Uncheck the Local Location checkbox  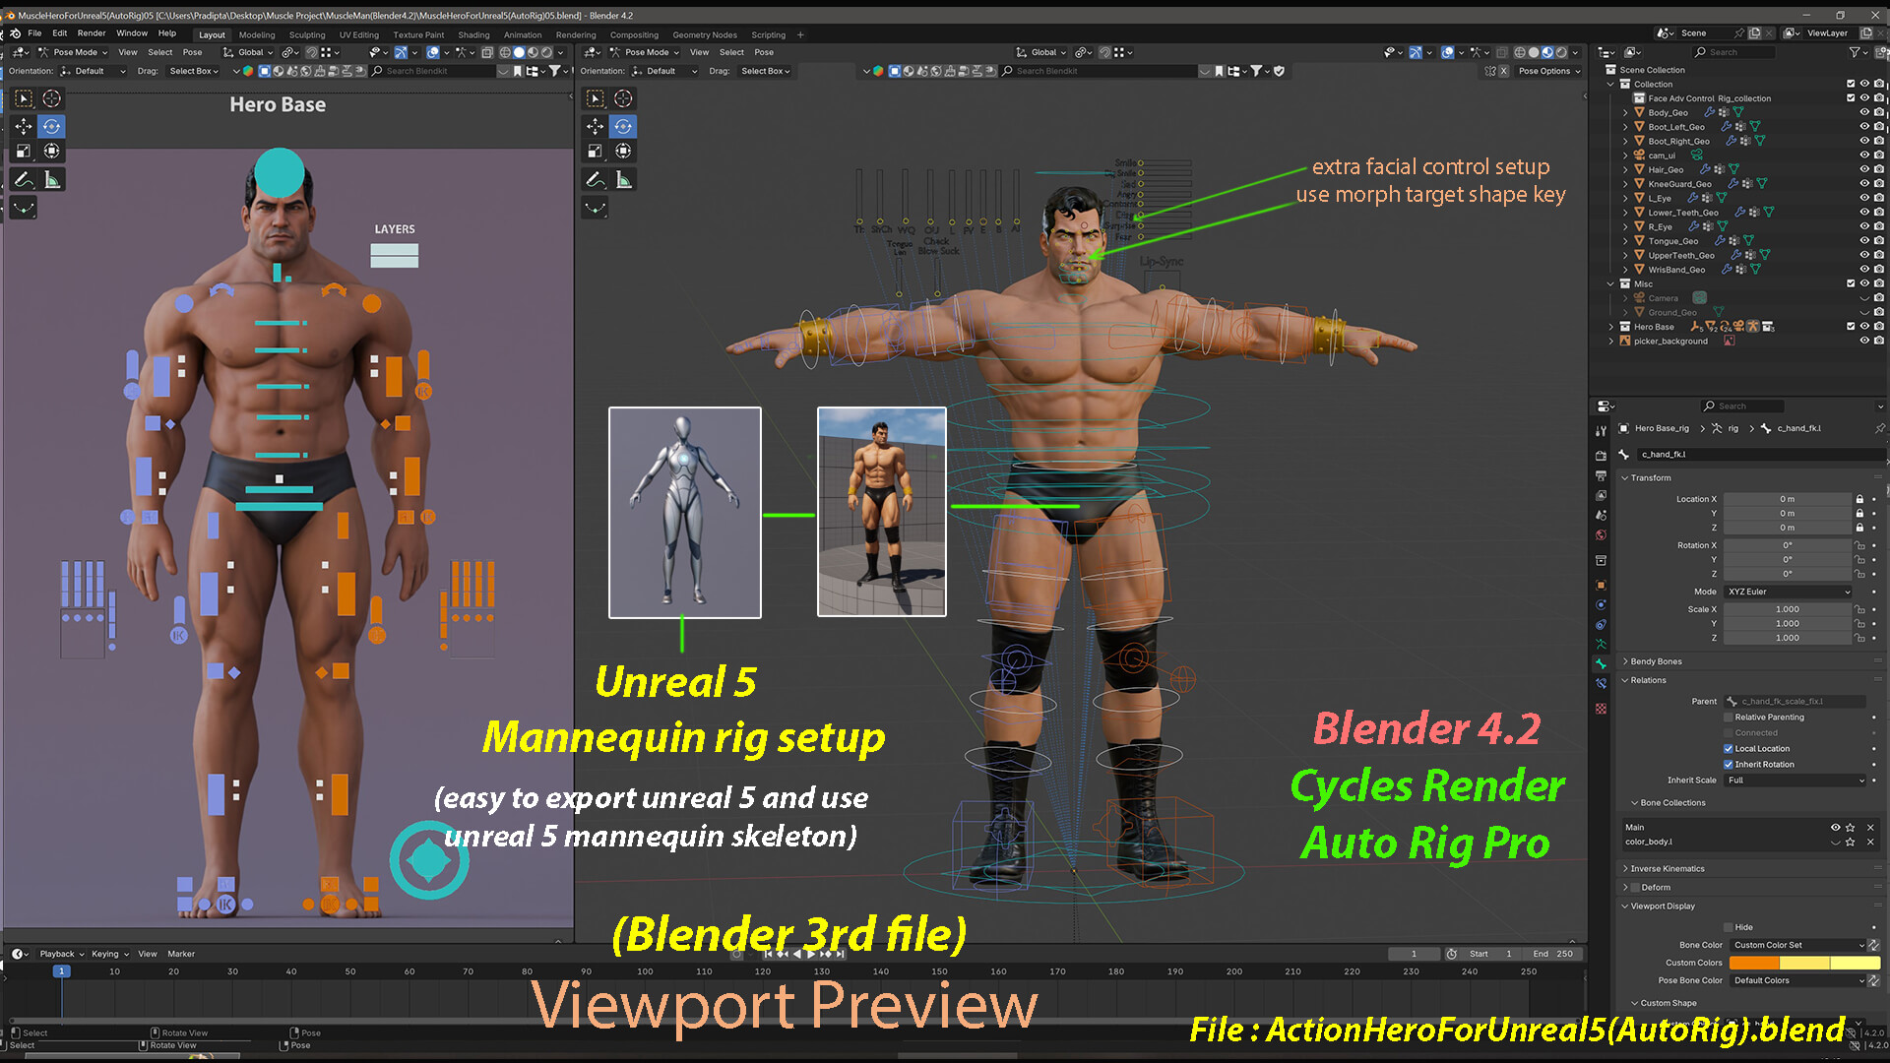(x=1729, y=748)
